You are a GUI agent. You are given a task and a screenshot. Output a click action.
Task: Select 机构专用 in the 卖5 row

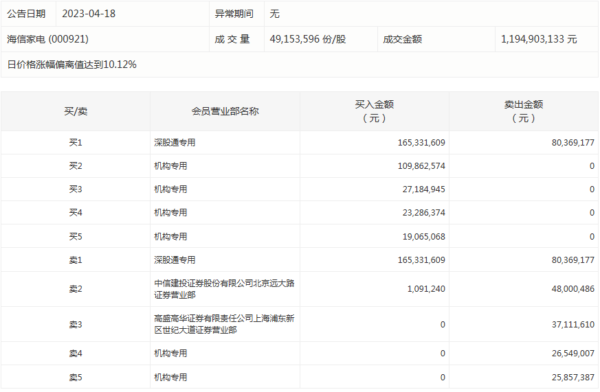click(170, 377)
